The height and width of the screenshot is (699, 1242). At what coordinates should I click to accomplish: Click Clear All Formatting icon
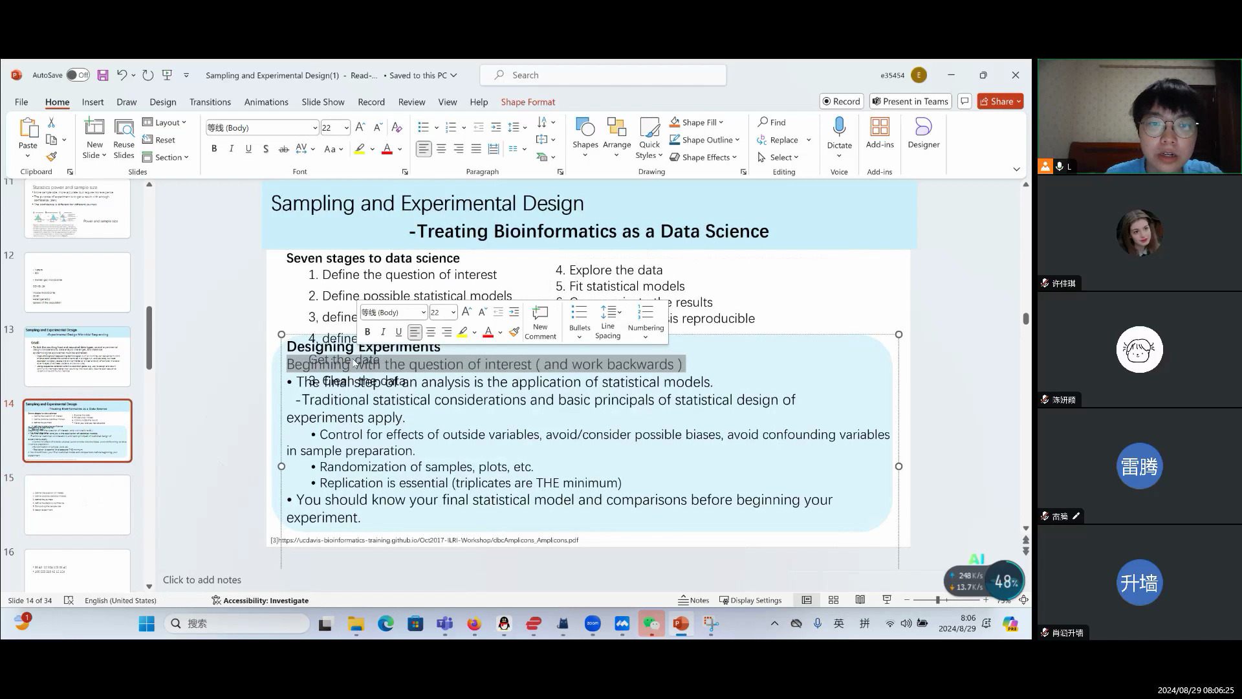(x=397, y=128)
